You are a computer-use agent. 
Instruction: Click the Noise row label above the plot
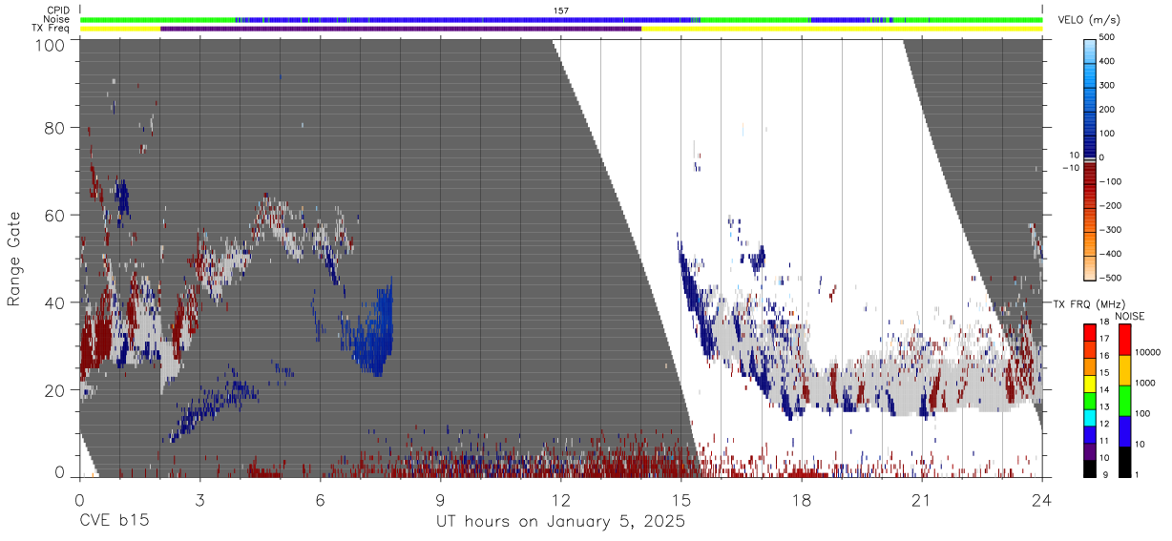click(56, 19)
